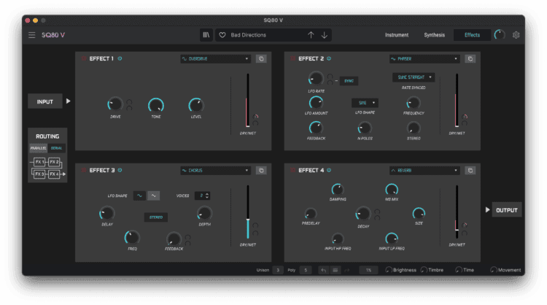Viewport: 547px width, 305px height.
Task: Click the Overdrive Tone knob
Action: [156, 105]
